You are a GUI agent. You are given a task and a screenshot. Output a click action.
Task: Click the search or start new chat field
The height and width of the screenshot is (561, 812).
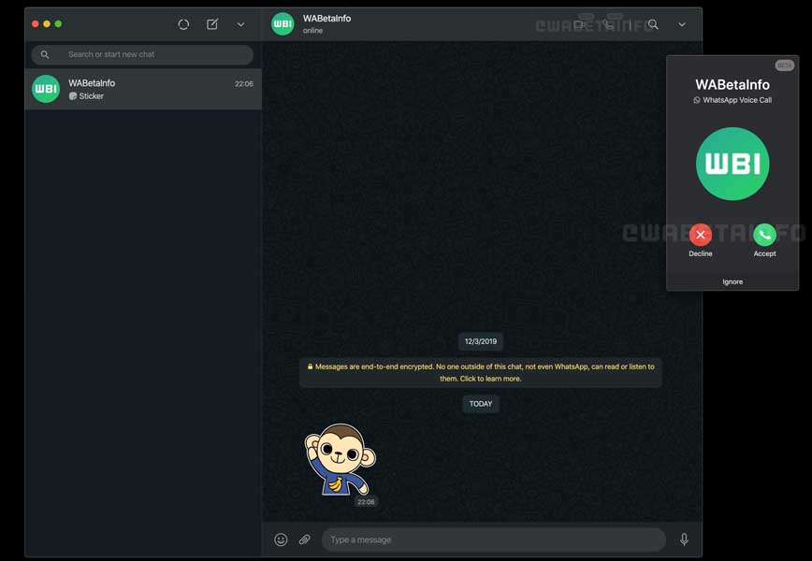(x=140, y=54)
